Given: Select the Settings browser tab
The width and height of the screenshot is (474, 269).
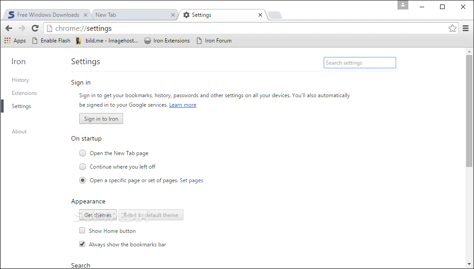Looking at the screenshot, I should point(222,15).
